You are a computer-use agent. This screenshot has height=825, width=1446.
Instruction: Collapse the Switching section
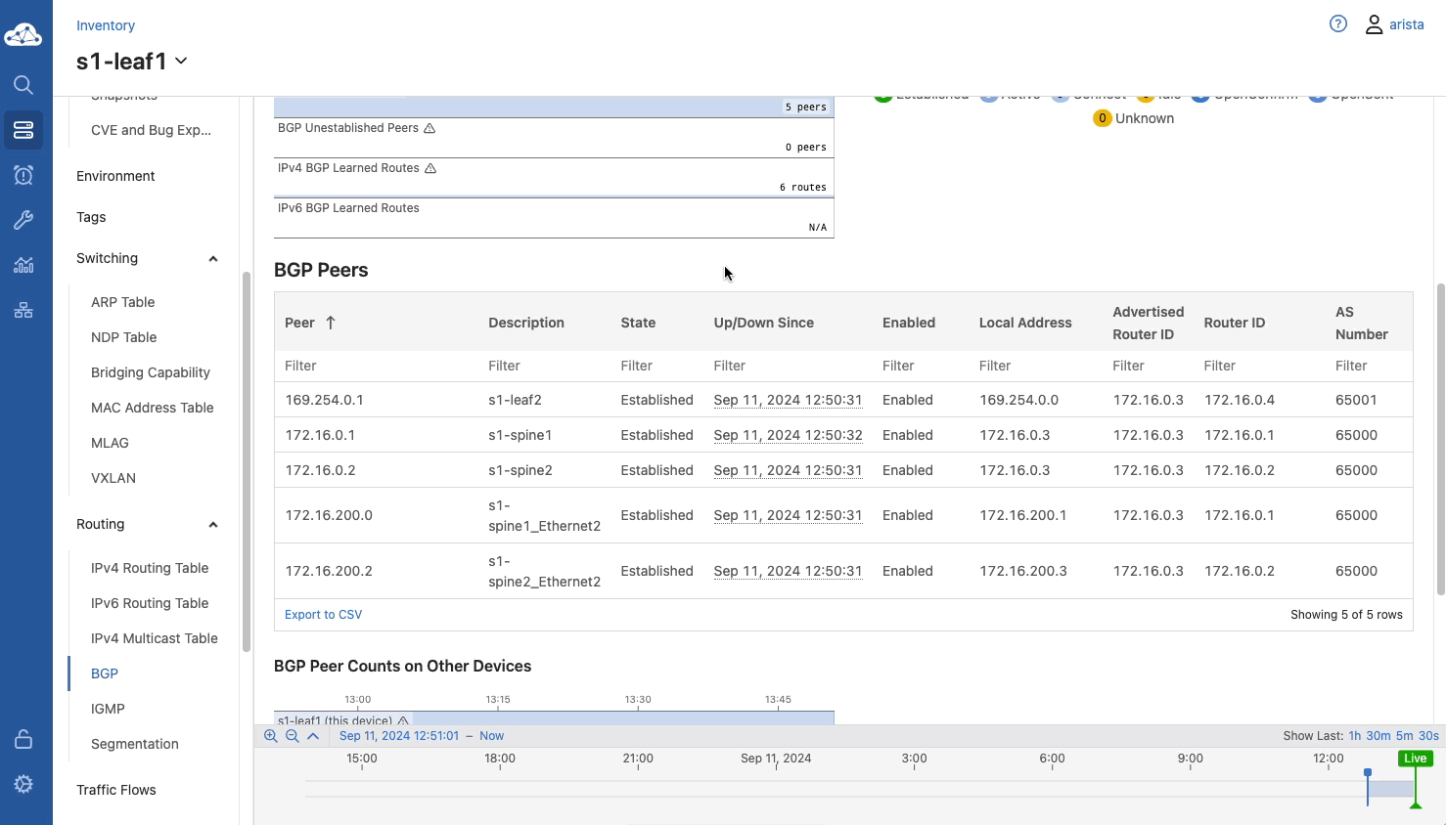(x=213, y=259)
